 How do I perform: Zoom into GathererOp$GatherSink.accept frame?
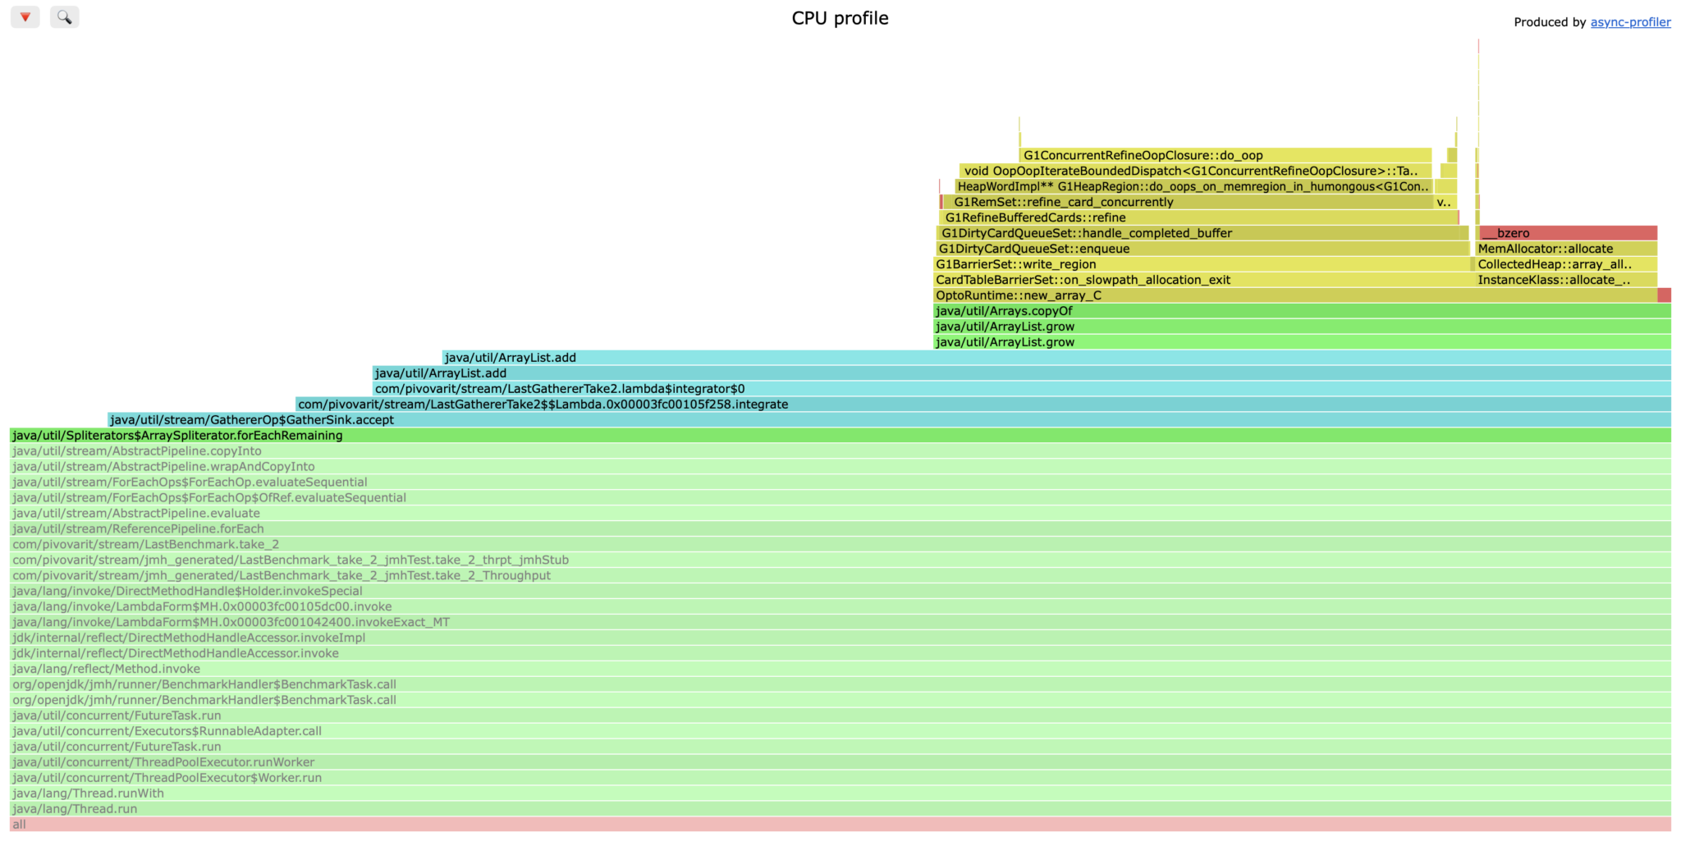889,420
